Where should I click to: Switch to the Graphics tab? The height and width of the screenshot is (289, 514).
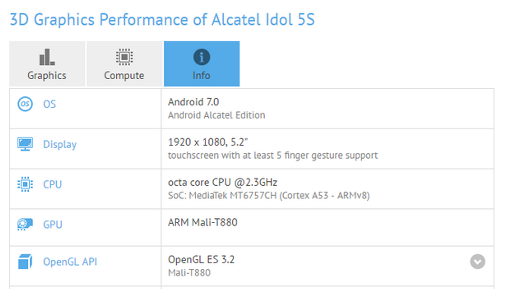[47, 75]
